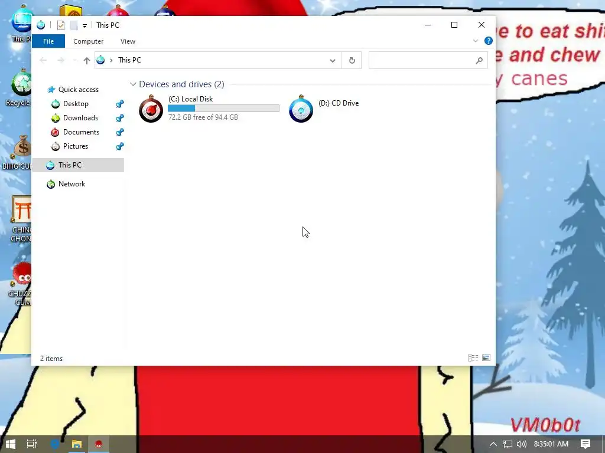Expand the ribbon with the chevron
This screenshot has width=605, height=453.
476,41
